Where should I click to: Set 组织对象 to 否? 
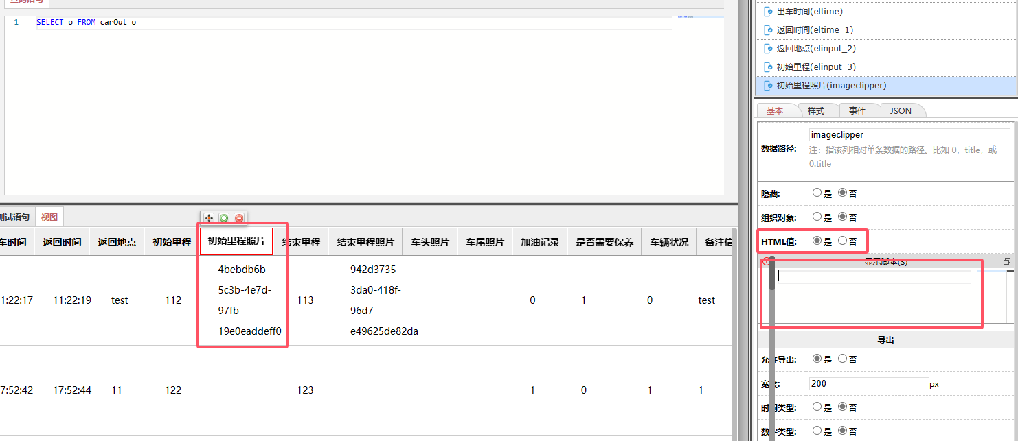tap(843, 217)
